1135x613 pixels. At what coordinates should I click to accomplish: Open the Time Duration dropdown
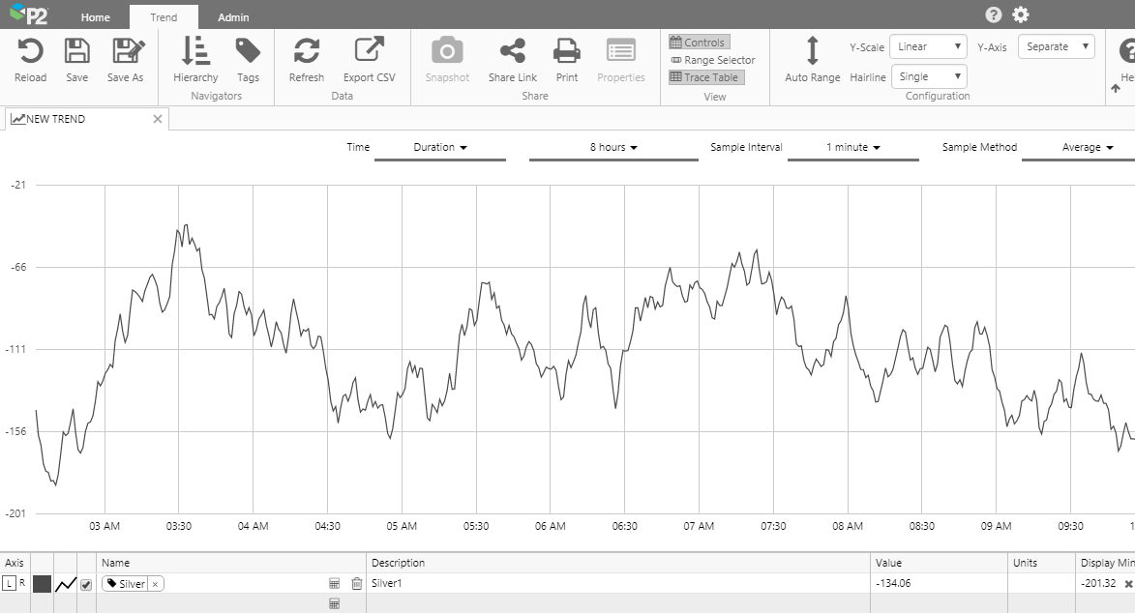tap(440, 148)
